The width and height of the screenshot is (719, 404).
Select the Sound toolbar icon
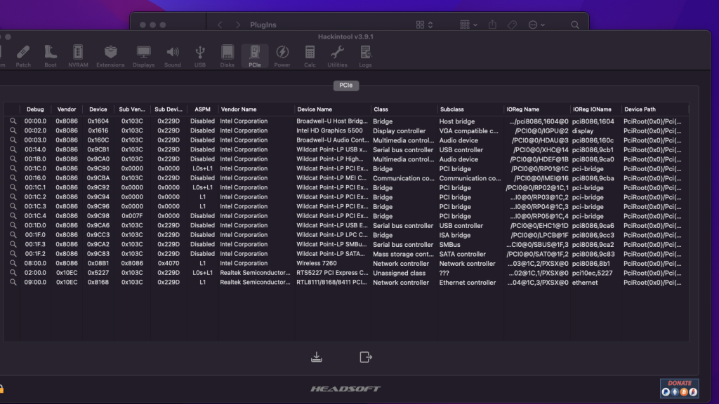click(x=172, y=56)
